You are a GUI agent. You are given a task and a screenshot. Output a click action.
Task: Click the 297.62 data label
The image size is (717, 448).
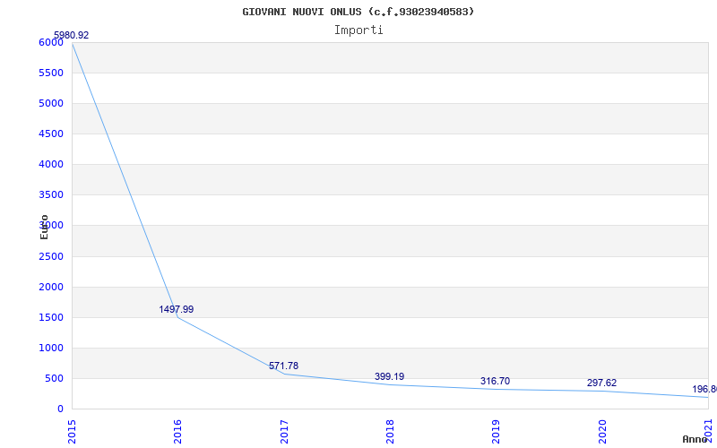[x=601, y=383]
